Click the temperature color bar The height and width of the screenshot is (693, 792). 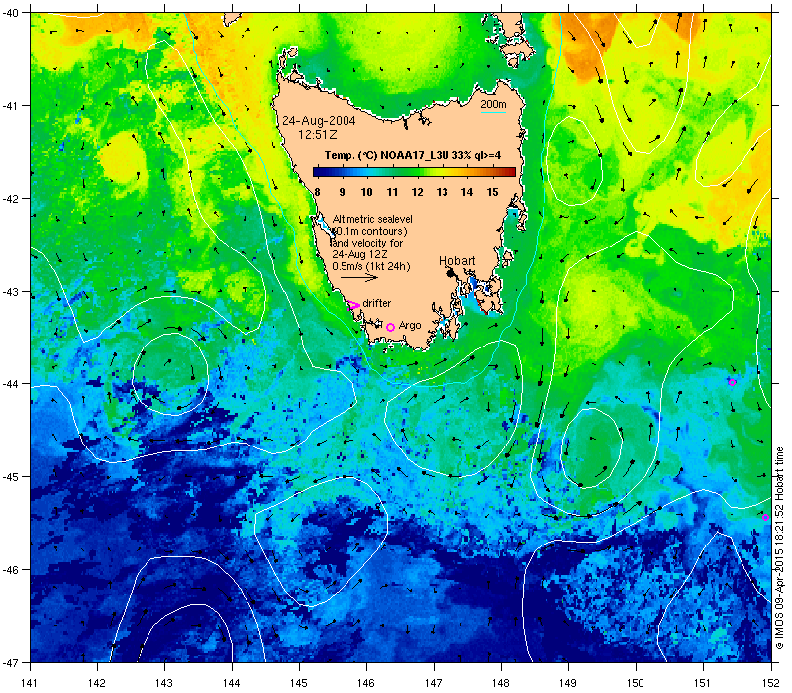(414, 172)
